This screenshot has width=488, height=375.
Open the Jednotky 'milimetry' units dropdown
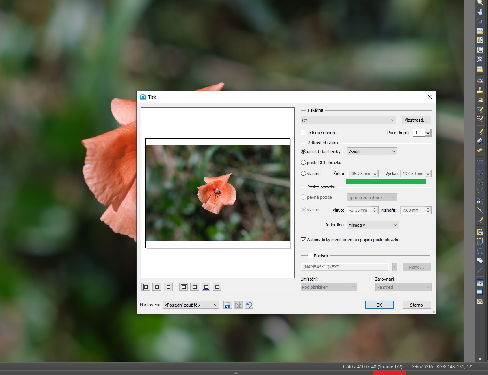(x=373, y=225)
